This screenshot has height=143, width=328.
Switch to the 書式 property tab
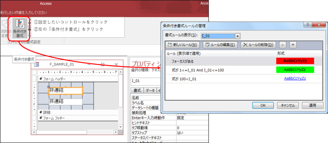137,90
